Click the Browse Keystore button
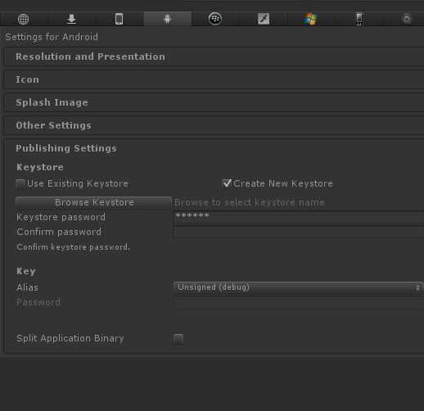Viewport: 424px width, 411px height. pos(93,202)
